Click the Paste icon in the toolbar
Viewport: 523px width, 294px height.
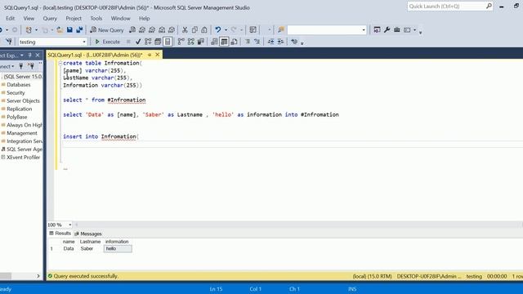[x=204, y=30]
